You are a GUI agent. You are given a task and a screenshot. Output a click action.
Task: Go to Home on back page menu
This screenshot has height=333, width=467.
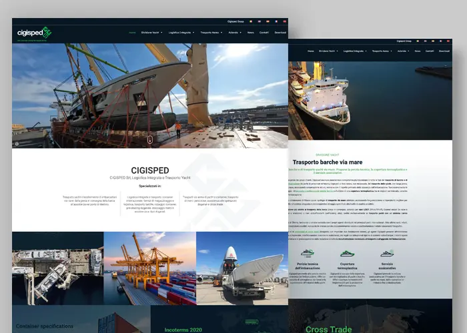click(311, 51)
